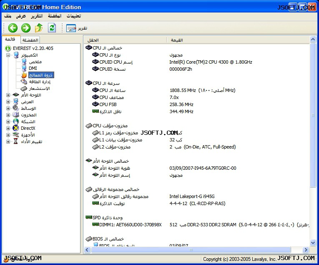Screen dimensions: 319x265
Task: Click the power icon beside إدارة الطاقة
Action: point(24,82)
